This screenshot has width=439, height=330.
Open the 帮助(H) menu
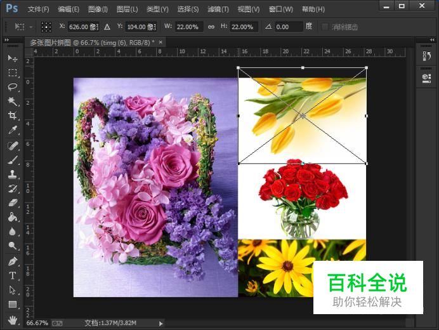pyautogui.click(x=313, y=10)
